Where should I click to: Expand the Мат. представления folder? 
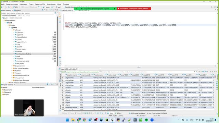pyautogui.click(x=12, y=68)
